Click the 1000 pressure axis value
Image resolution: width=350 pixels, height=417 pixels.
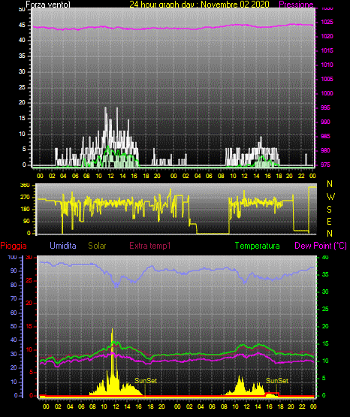(x=327, y=93)
